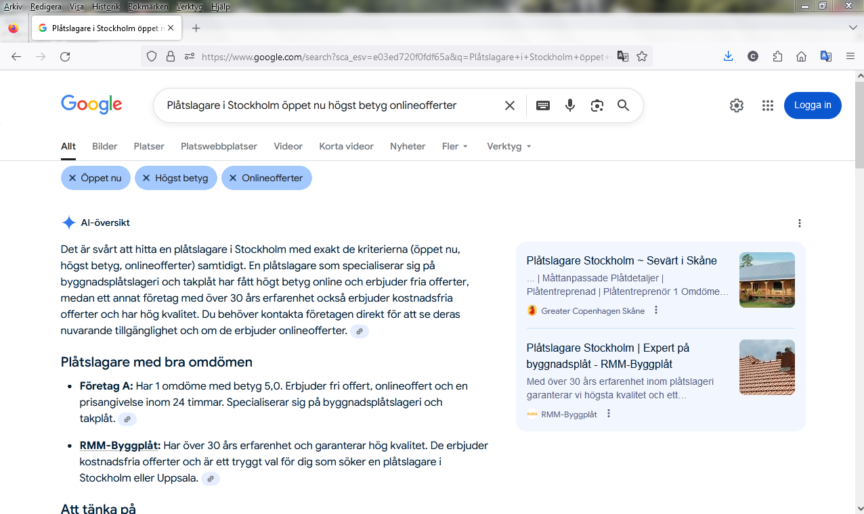This screenshot has width=864, height=514.
Task: Open Google Lens image search icon
Action: [597, 106]
